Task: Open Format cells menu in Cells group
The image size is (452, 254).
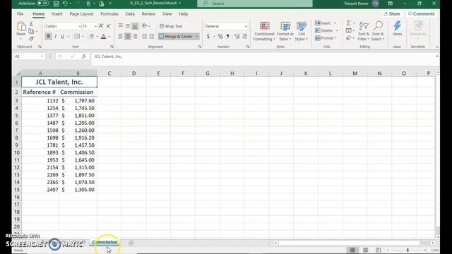Action: point(326,38)
